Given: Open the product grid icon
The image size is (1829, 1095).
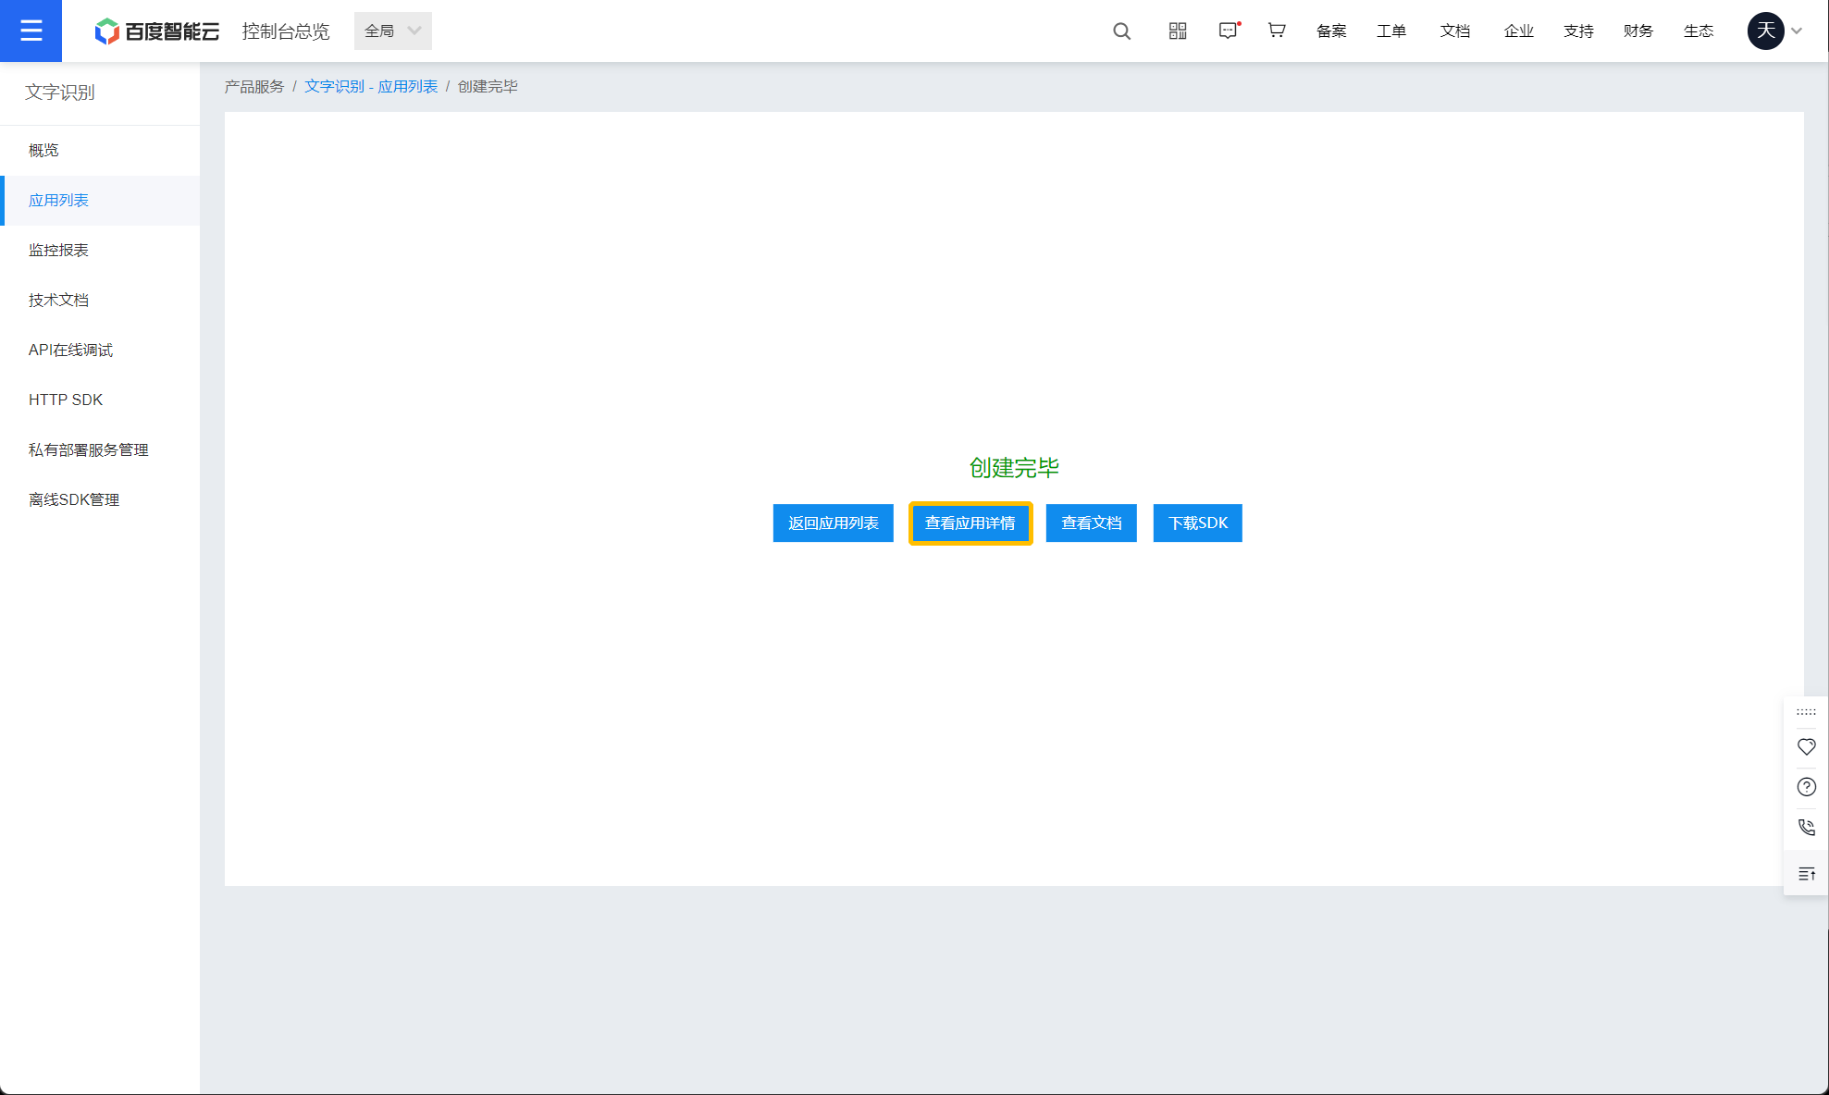Looking at the screenshot, I should (x=1177, y=31).
